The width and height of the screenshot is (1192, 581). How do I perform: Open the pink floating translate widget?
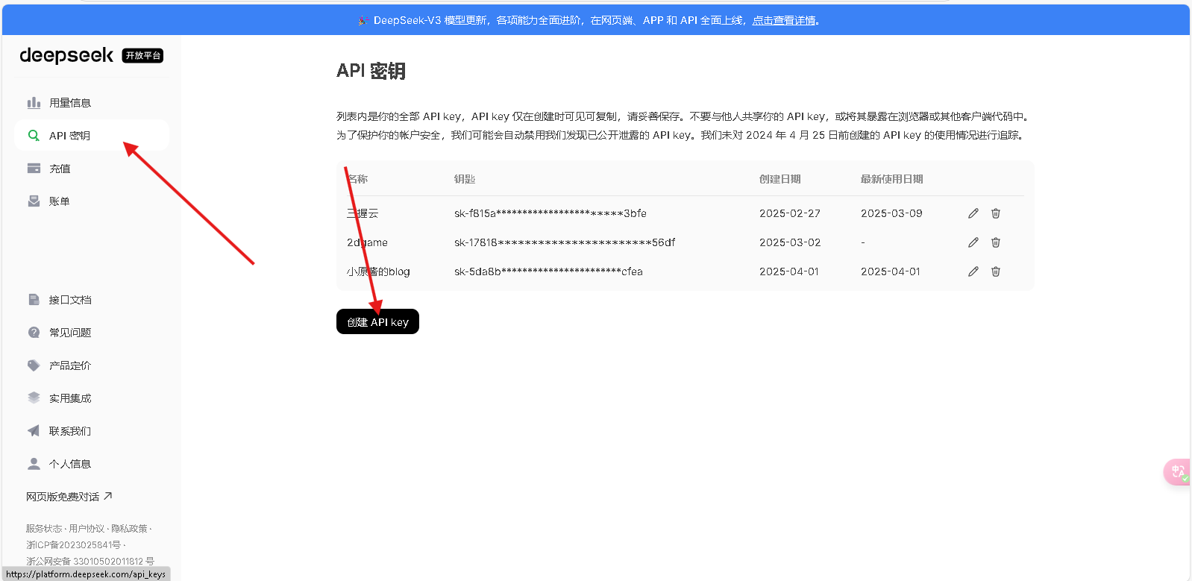1177,471
